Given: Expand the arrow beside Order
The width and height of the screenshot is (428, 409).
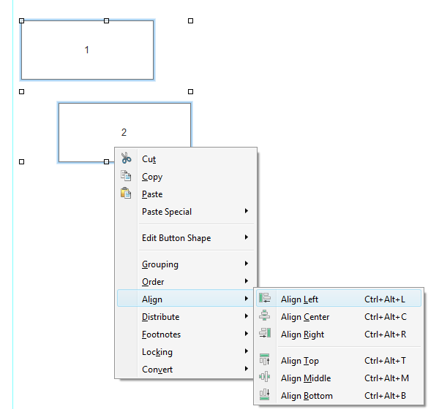Looking at the screenshot, I should coord(247,280).
